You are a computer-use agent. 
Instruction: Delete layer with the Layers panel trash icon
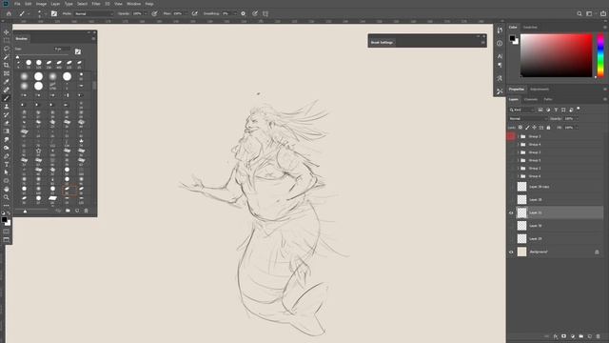click(x=599, y=336)
